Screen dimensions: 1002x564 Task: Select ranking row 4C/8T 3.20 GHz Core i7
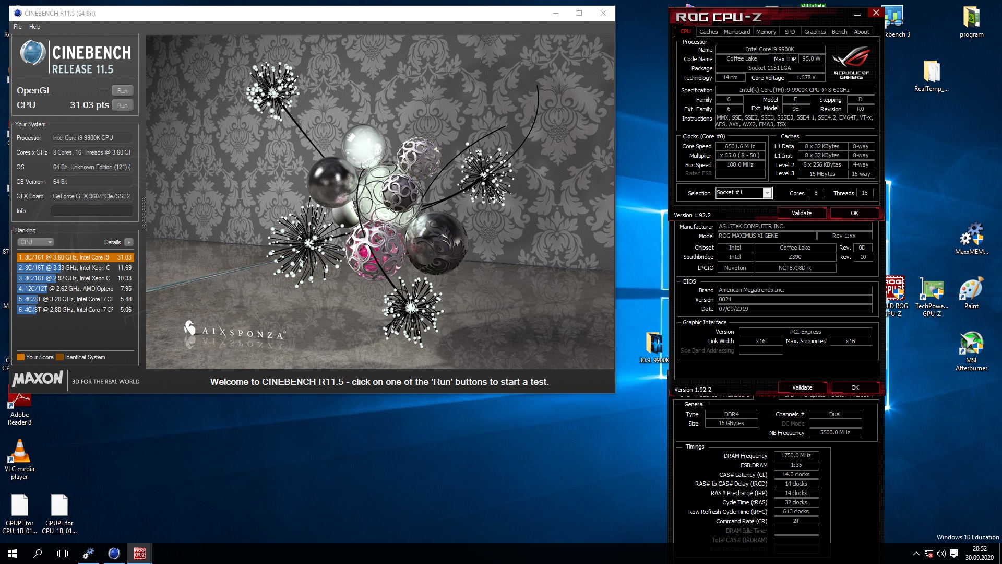click(x=75, y=299)
